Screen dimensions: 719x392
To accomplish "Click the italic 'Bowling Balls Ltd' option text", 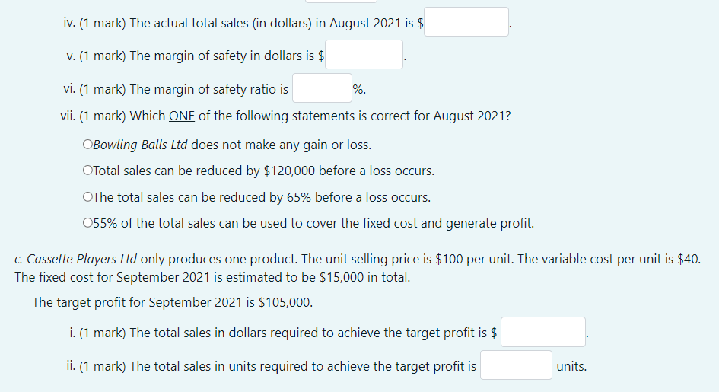I will click(x=140, y=145).
